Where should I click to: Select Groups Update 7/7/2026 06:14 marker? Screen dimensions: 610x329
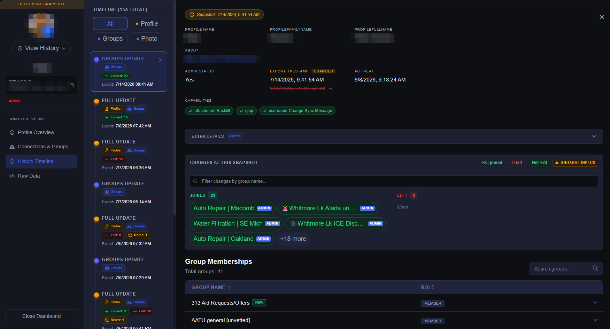[x=96, y=185]
